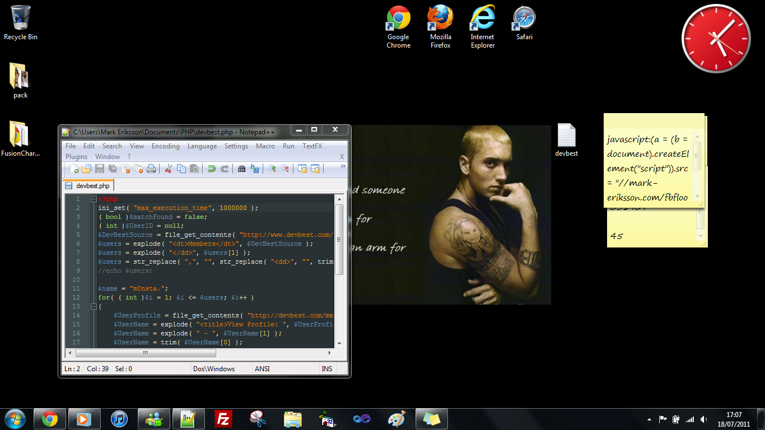Viewport: 765px width, 430px height.
Task: Undo the last edit with green arrow
Action: pos(211,169)
